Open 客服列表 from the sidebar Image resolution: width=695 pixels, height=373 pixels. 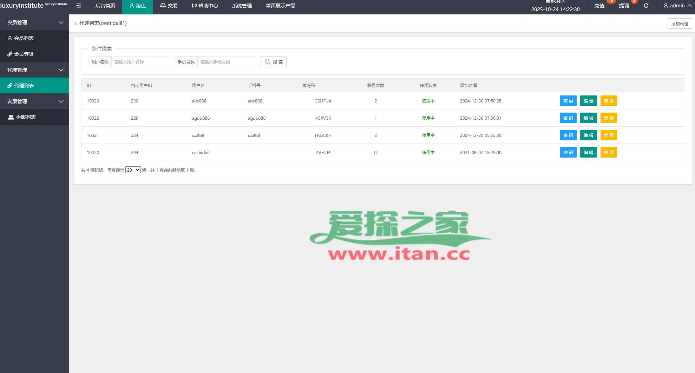(26, 117)
